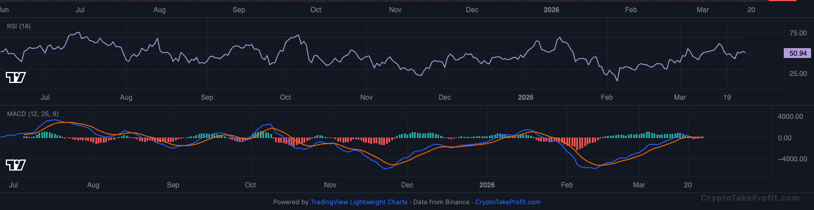Image resolution: width=814 pixels, height=210 pixels.
Task: Click the TradingView logo in the MACD pane
Action: click(15, 165)
